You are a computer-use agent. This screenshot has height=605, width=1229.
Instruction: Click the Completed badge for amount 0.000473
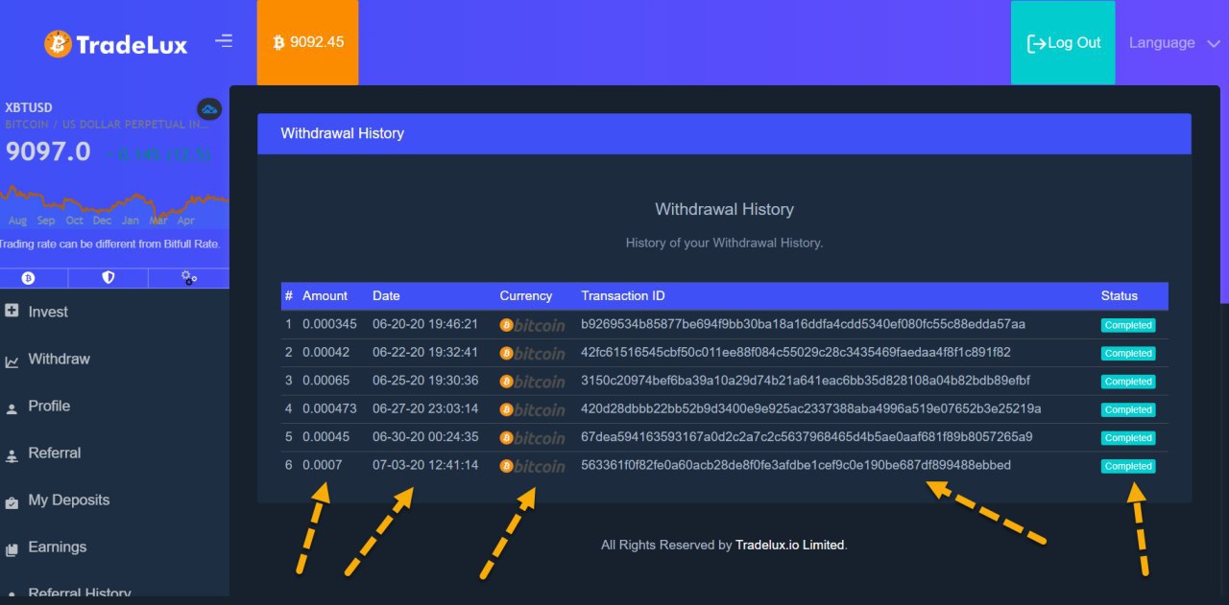1128,409
